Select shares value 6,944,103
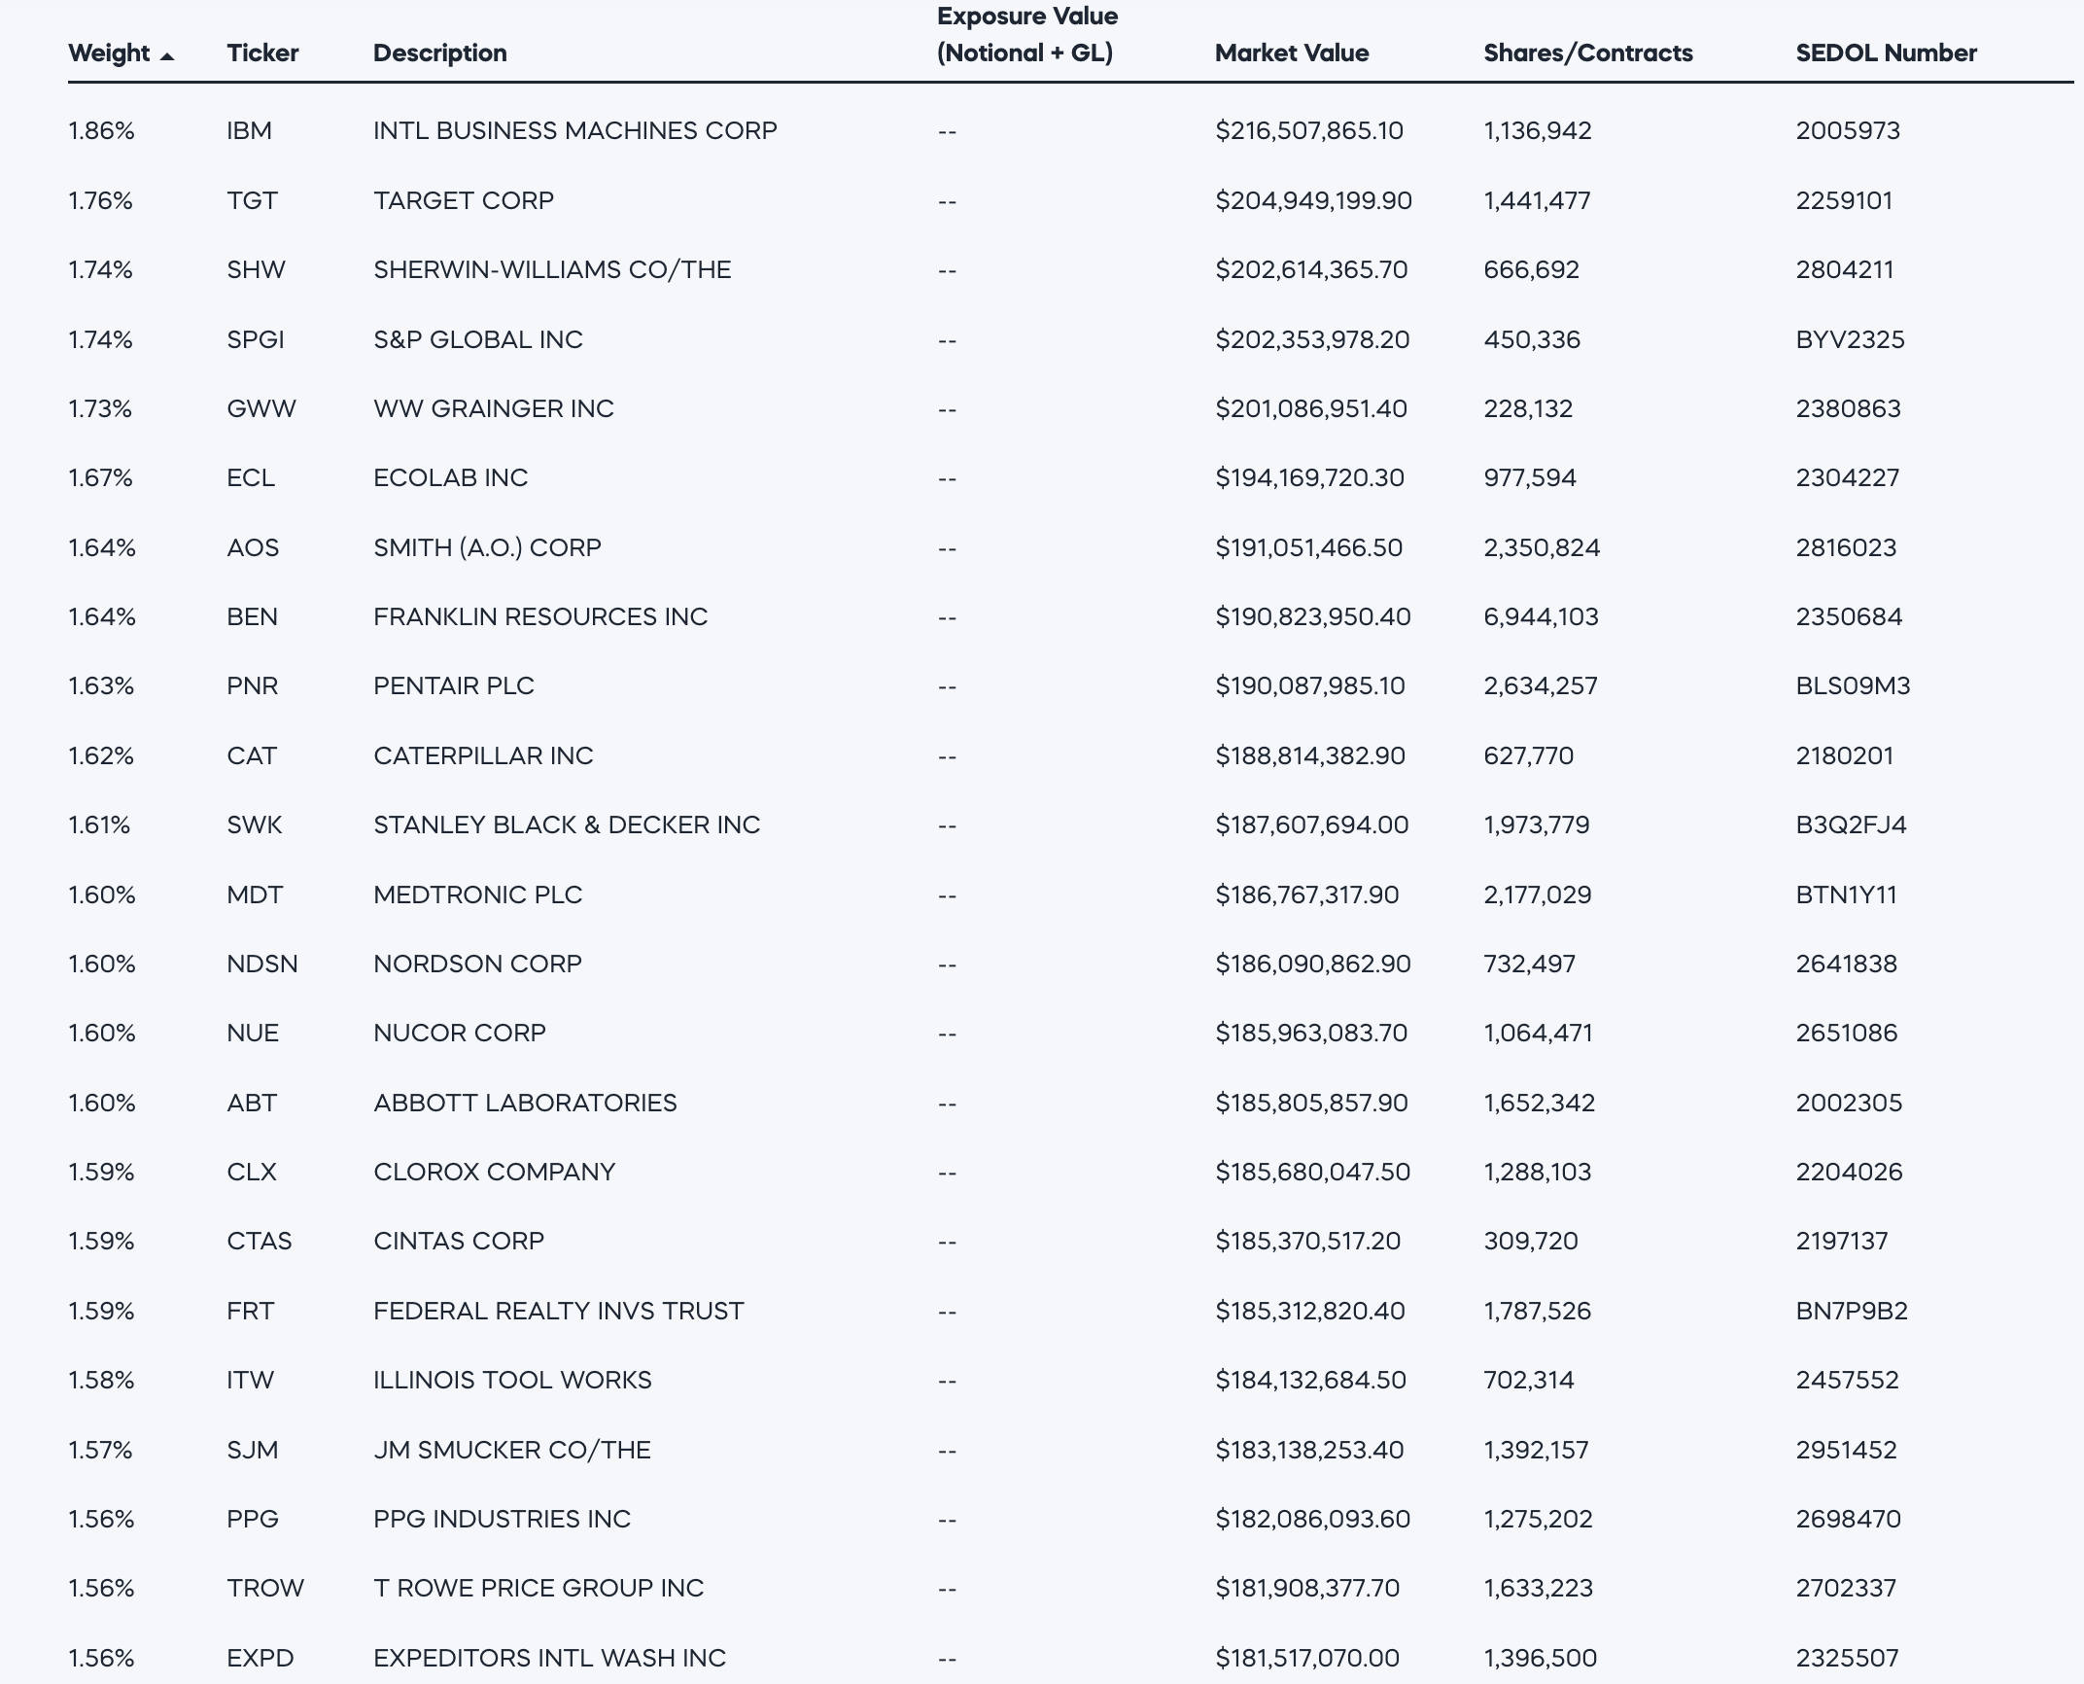Screen dimensions: 2084x1684 point(1541,616)
